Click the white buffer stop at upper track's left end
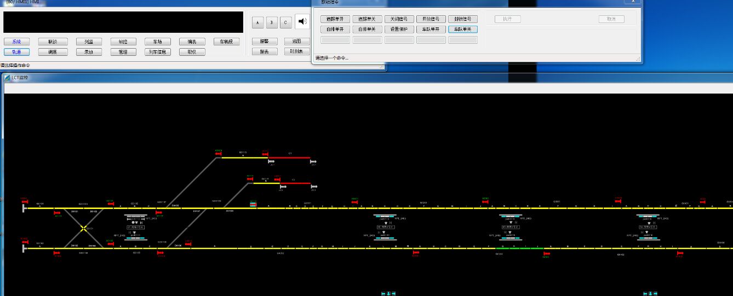Image resolution: width=733 pixels, height=296 pixels. (x=24, y=208)
